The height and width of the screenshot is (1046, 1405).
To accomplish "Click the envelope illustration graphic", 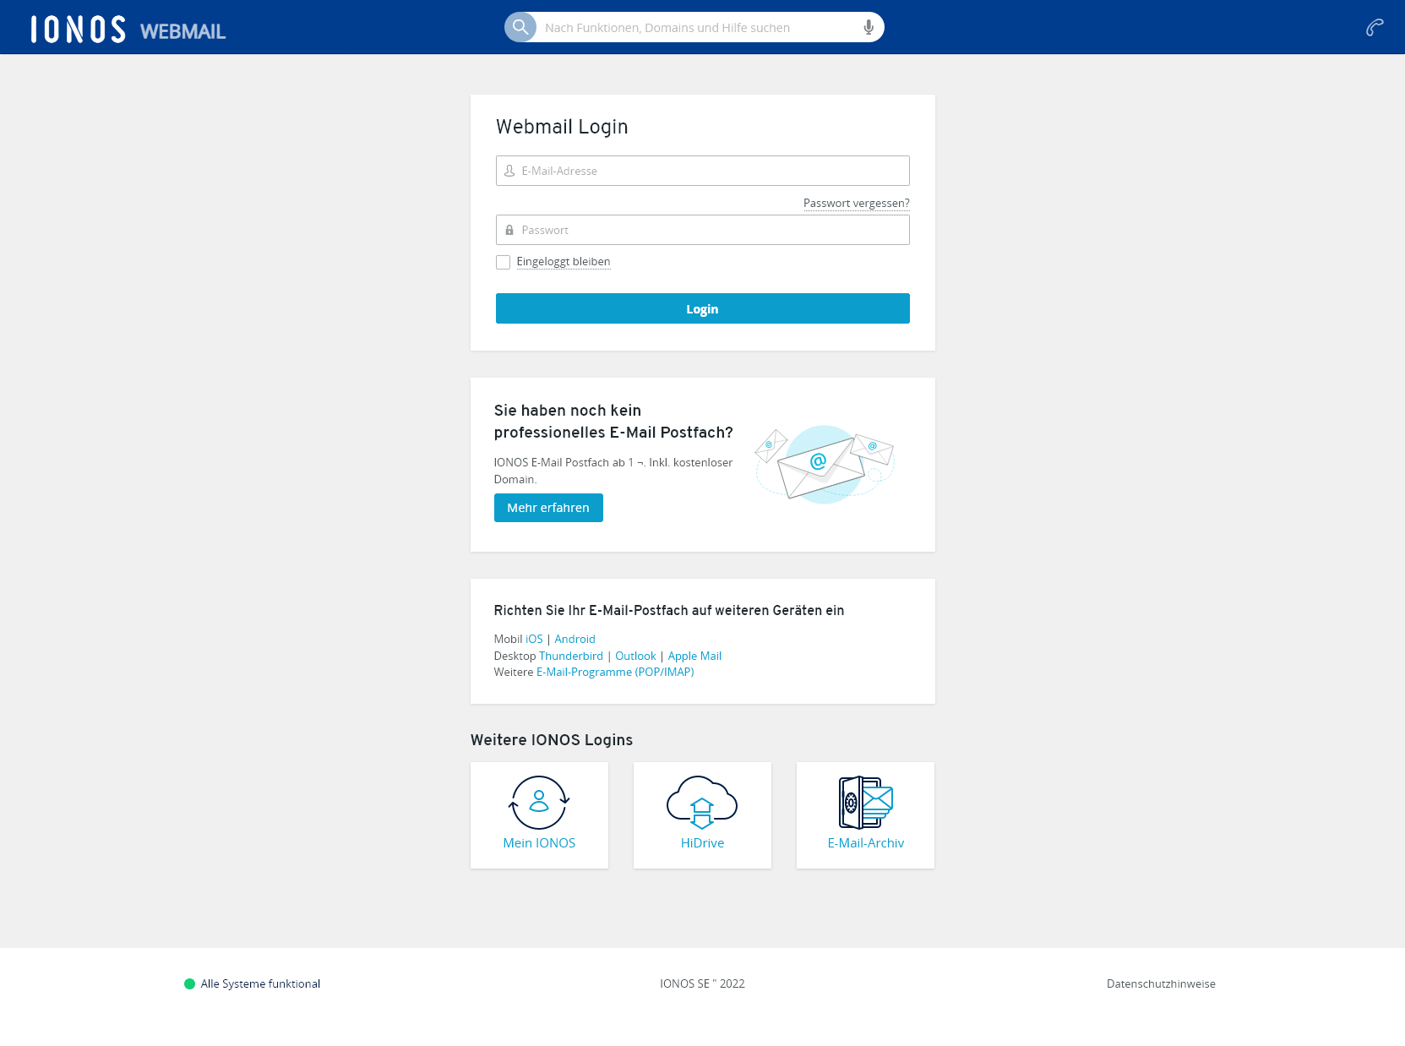I will click(824, 464).
